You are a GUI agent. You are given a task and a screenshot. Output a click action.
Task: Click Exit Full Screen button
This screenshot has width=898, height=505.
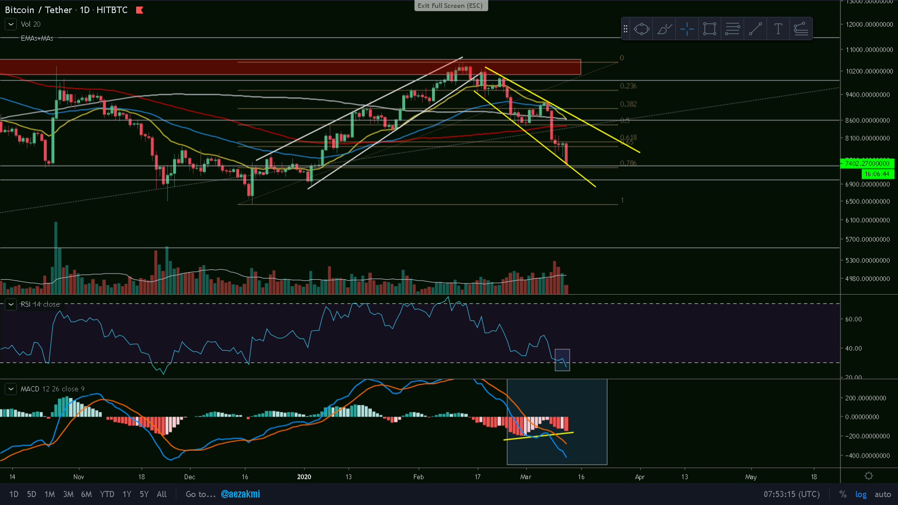click(450, 6)
